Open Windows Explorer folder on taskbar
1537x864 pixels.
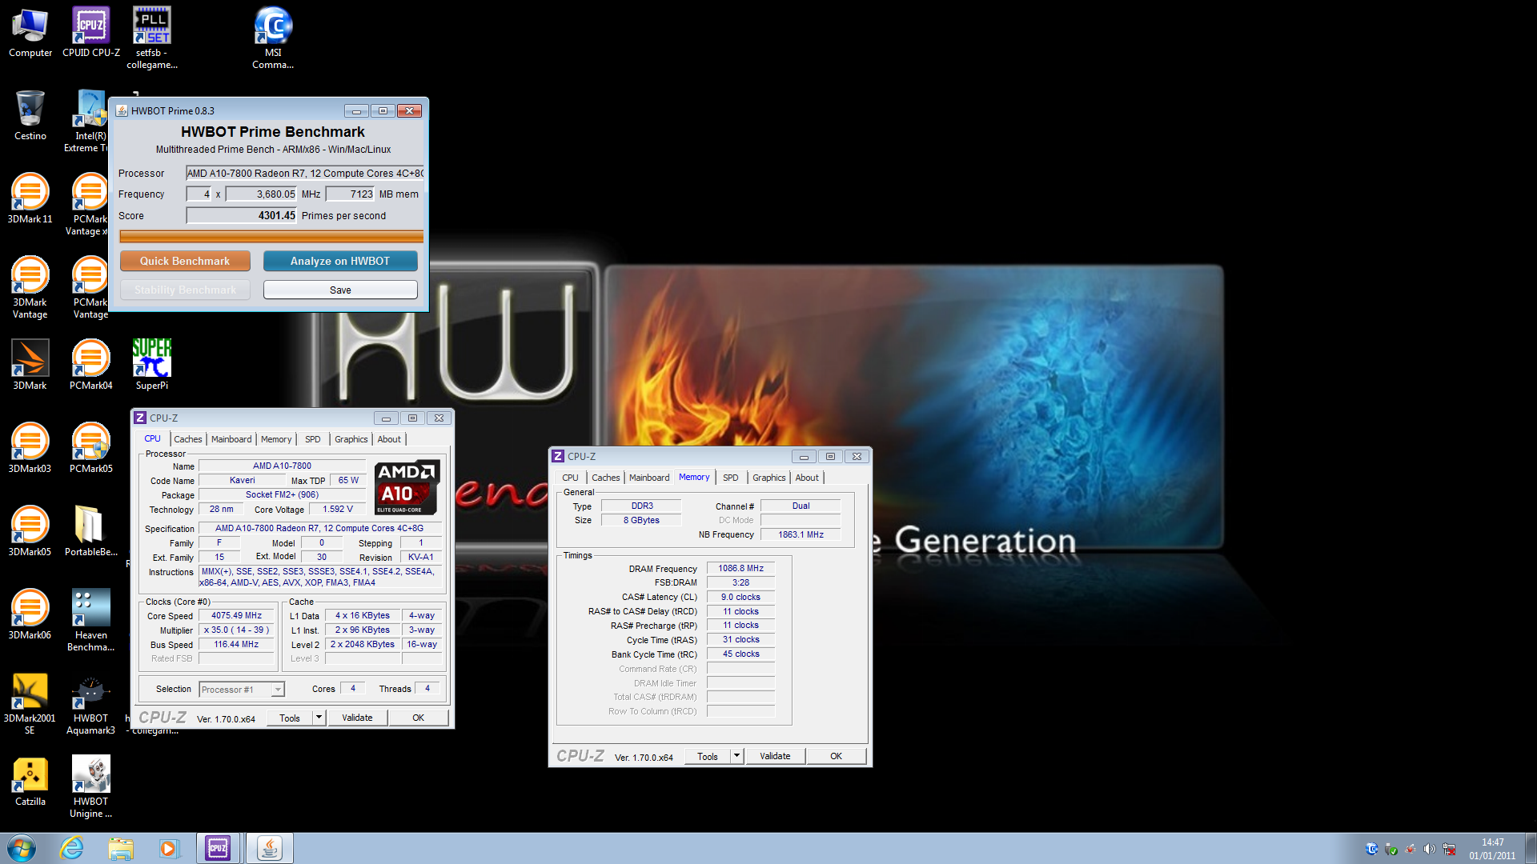[121, 848]
